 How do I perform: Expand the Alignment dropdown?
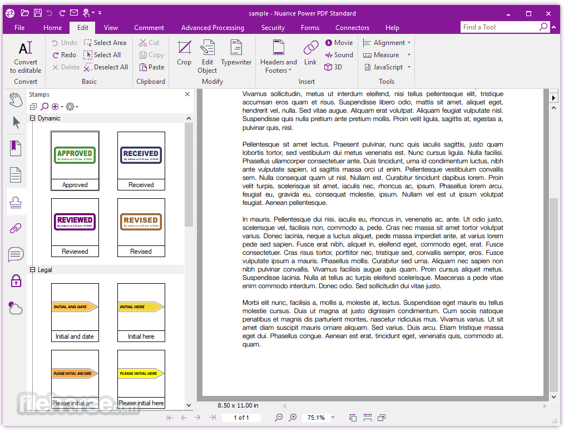point(409,43)
